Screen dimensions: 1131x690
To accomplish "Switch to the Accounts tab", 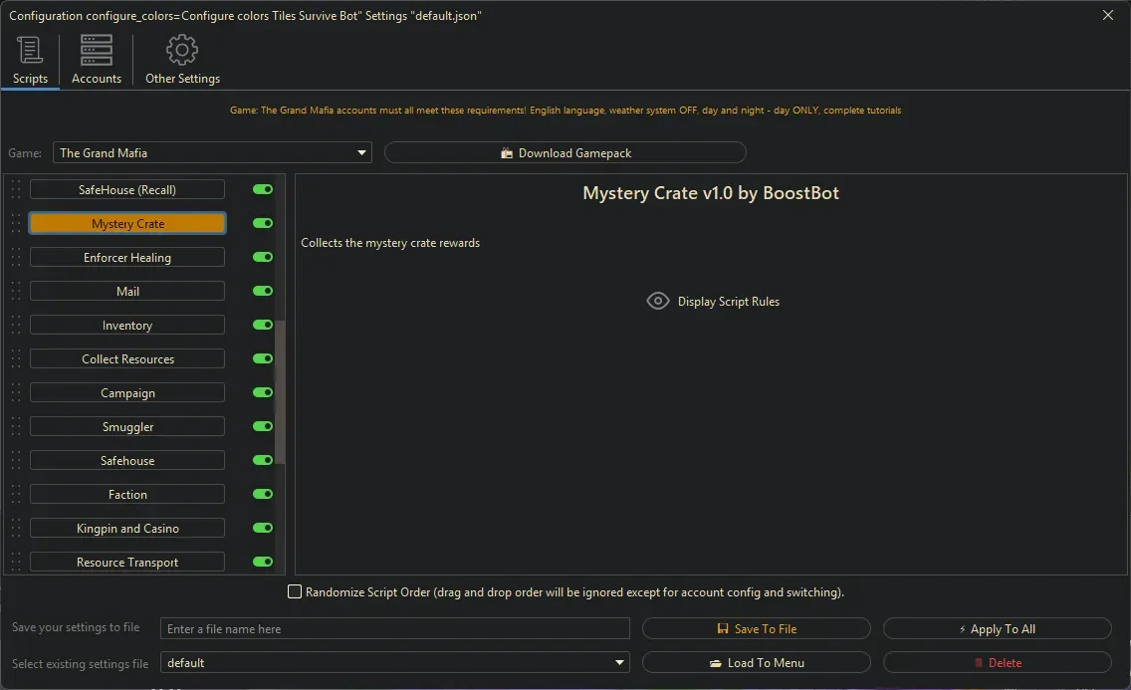I will pos(96,60).
